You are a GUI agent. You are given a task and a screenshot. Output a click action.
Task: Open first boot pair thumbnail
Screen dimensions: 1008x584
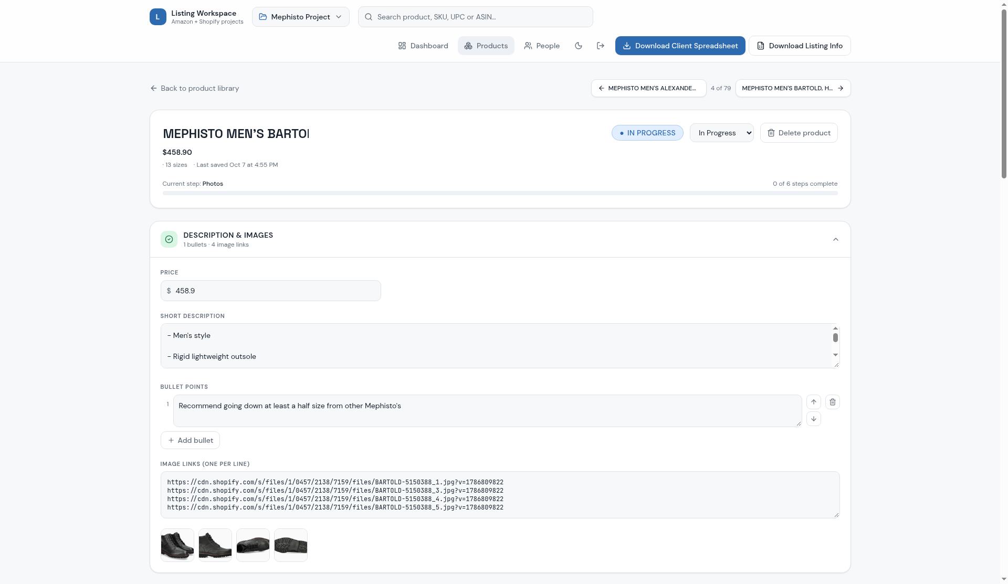coord(177,545)
